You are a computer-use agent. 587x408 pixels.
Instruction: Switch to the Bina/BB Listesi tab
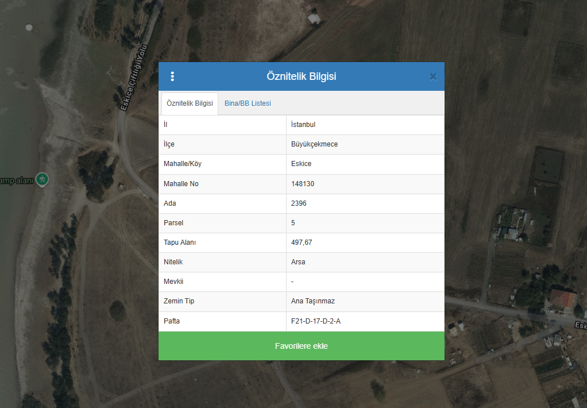(x=248, y=103)
